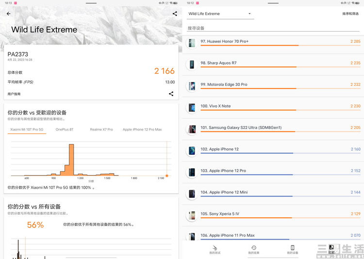Image resolution: width=364 pixels, height=259 pixels.
Task: Select OnePlus 8T comparison tab
Action: [x=65, y=129]
